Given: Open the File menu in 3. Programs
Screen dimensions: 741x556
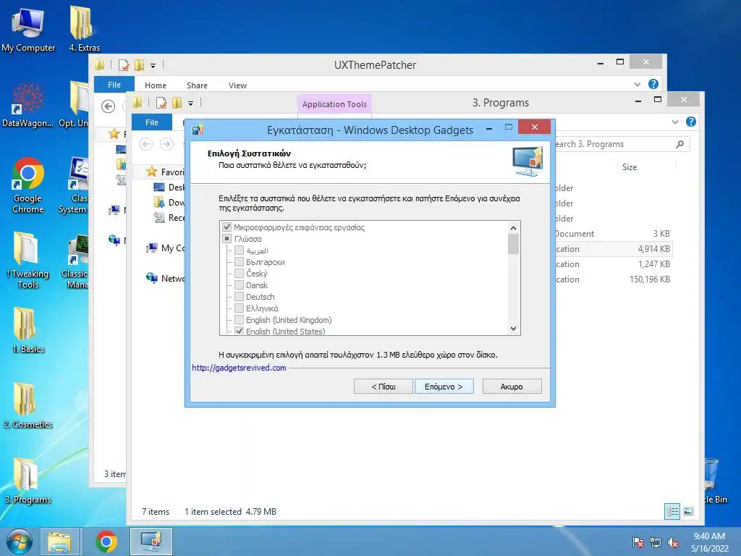Looking at the screenshot, I should coord(152,122).
